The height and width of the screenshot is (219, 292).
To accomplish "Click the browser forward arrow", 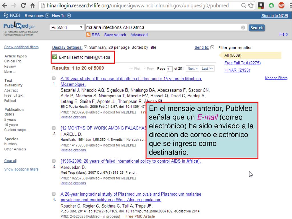I will pyautogui.click(x=14, y=6).
